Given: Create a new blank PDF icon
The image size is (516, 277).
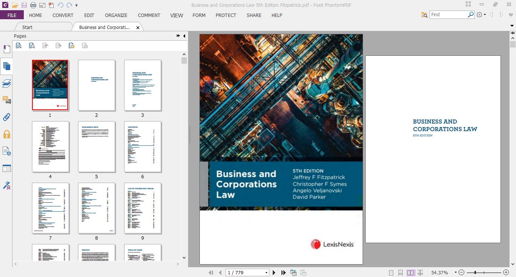Looking at the screenshot, I should (x=51, y=5).
